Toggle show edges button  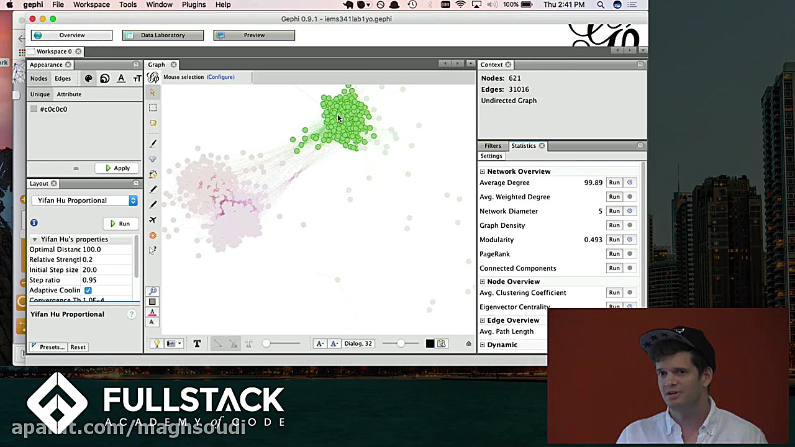217,343
